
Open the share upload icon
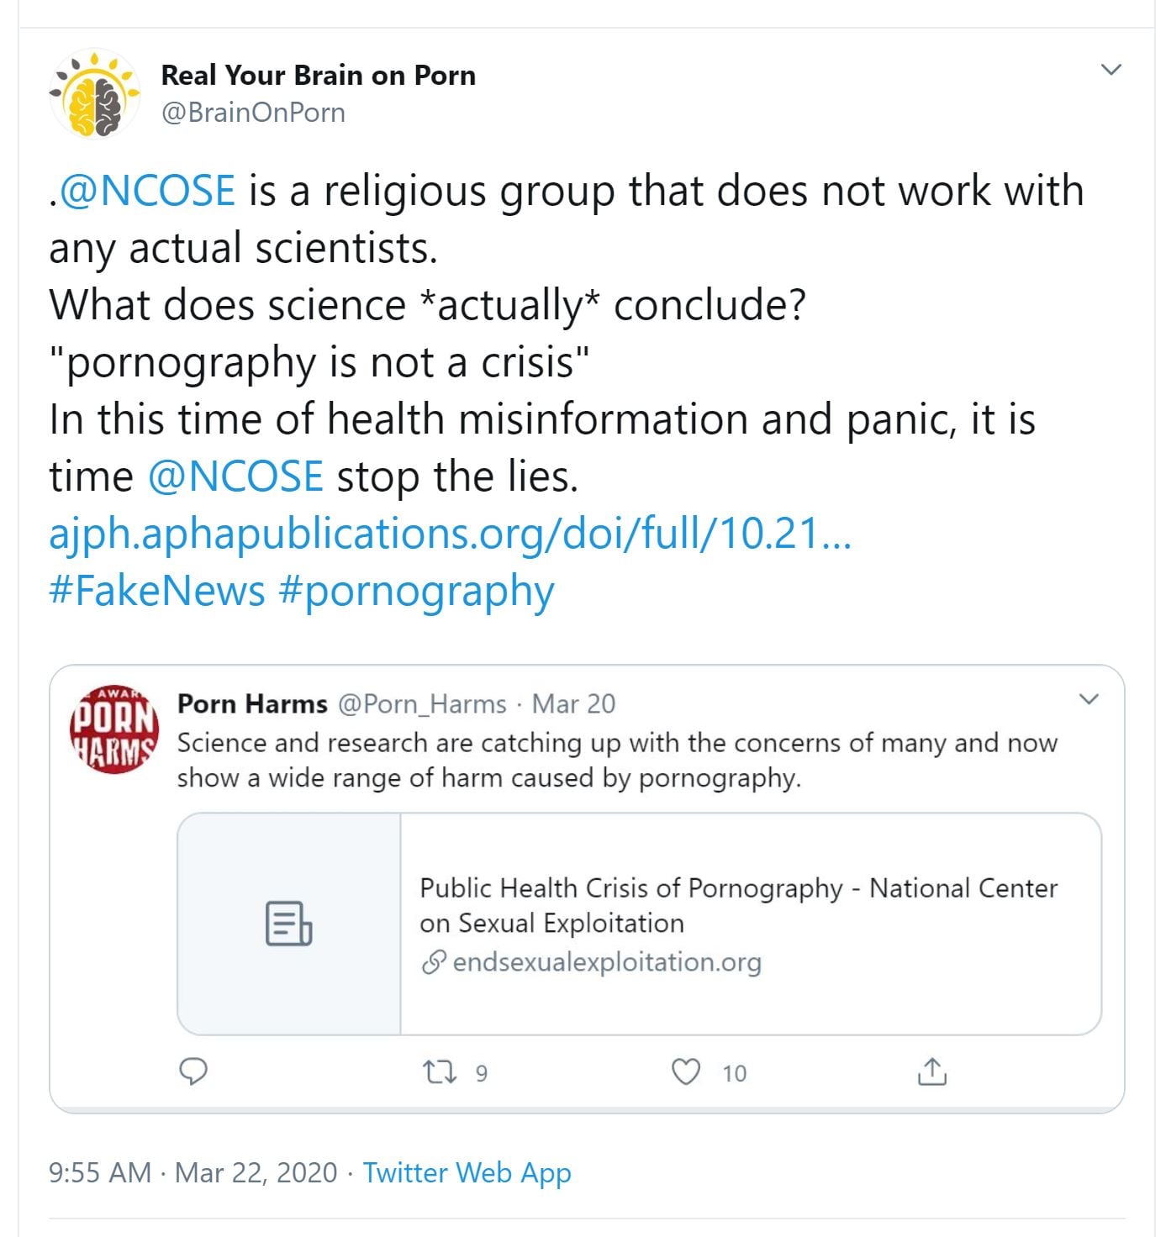tap(931, 1072)
